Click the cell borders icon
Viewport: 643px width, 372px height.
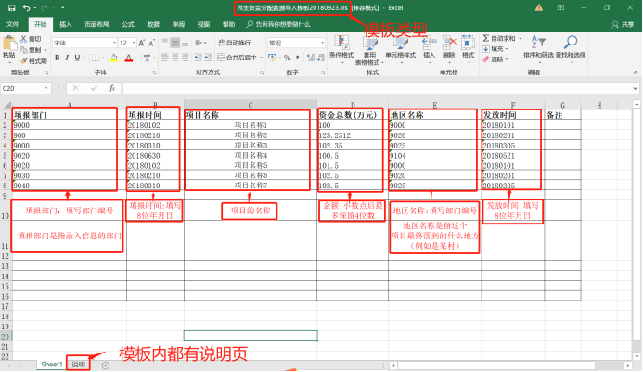point(96,58)
